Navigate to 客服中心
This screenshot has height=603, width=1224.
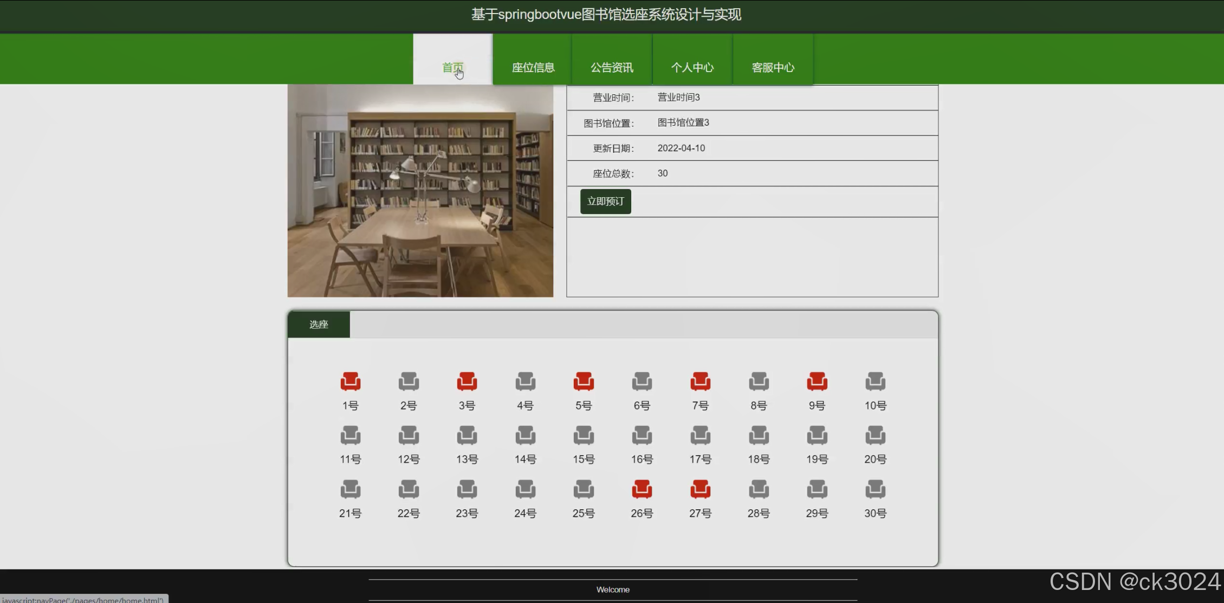click(x=773, y=67)
